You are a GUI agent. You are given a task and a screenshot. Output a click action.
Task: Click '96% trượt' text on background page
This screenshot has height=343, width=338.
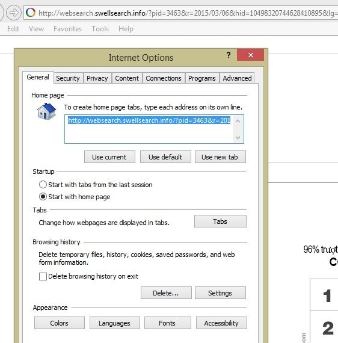321,249
